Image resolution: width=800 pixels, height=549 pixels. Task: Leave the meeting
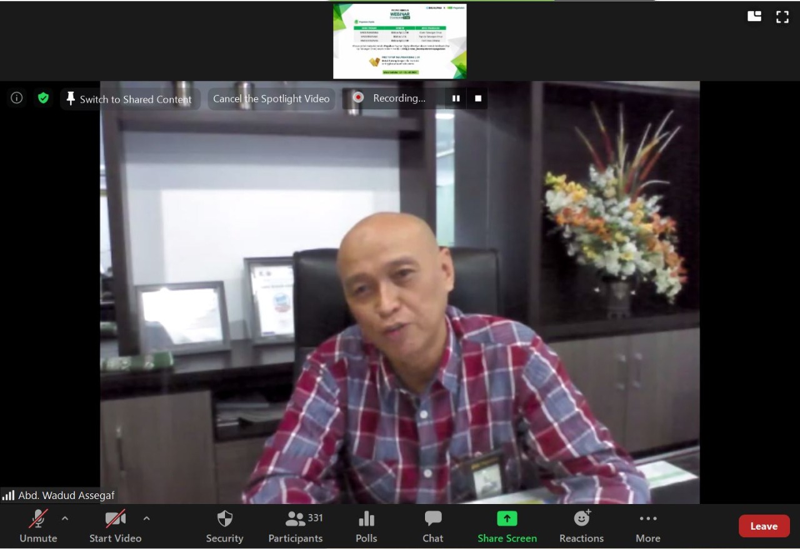coord(764,526)
